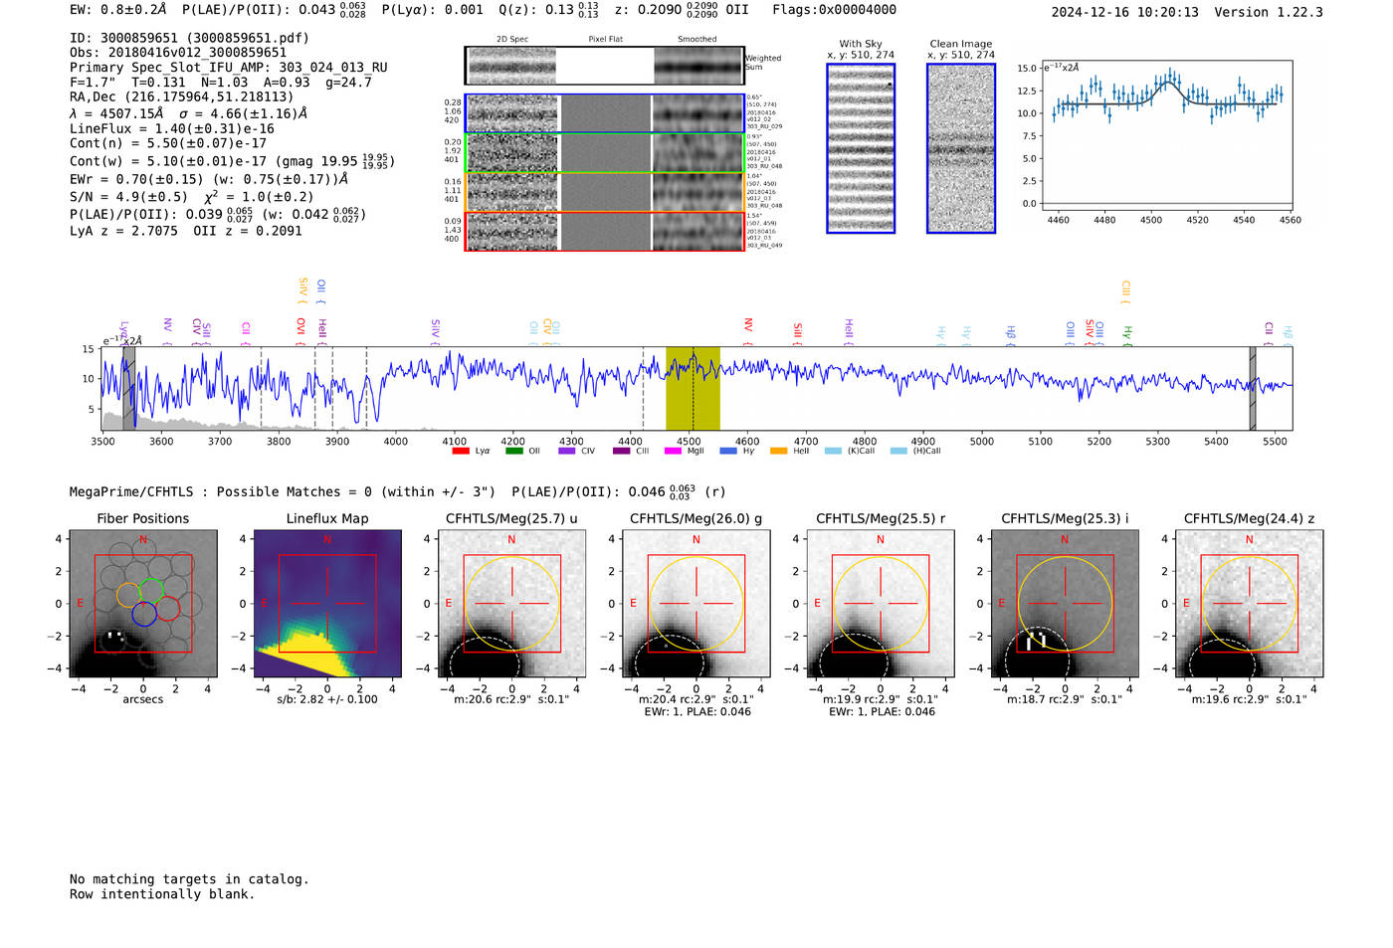Click the green fiber circle in Fiber Positions
This screenshot has width=1393, height=948.
[x=151, y=591]
